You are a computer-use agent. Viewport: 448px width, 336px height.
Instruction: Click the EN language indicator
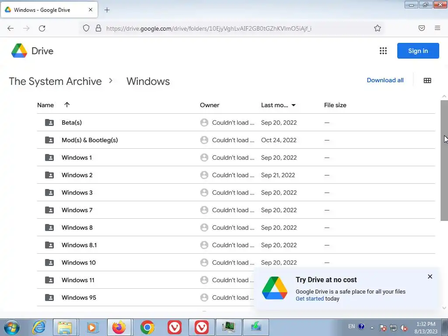[351, 326]
